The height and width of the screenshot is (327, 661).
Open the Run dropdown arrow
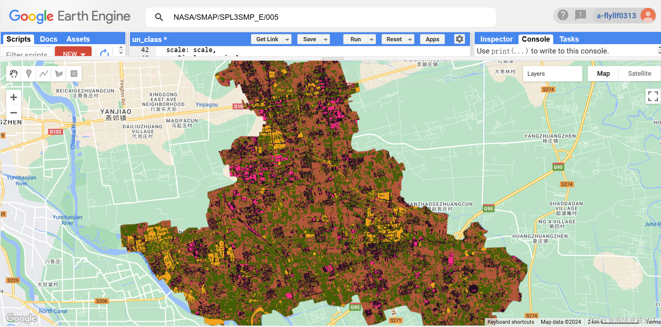pos(372,39)
